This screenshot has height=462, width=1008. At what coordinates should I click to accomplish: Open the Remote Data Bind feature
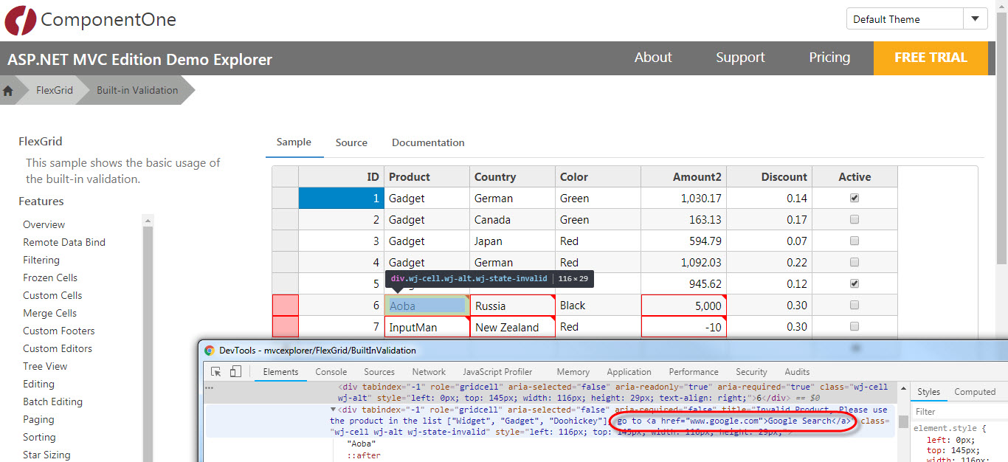64,242
